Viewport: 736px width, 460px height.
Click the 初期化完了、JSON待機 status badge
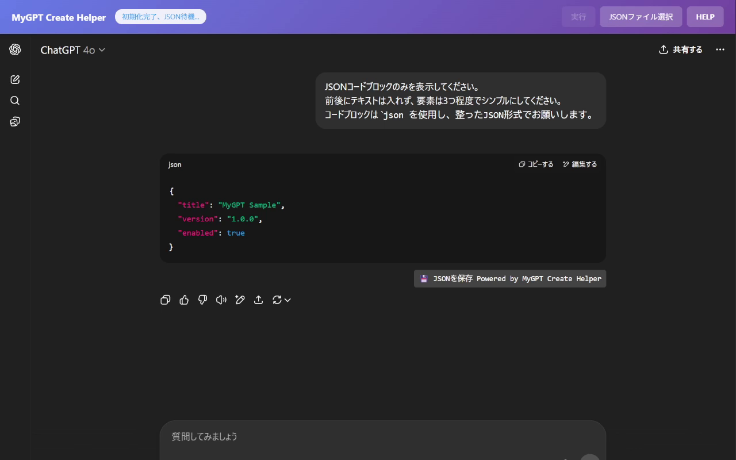160,17
